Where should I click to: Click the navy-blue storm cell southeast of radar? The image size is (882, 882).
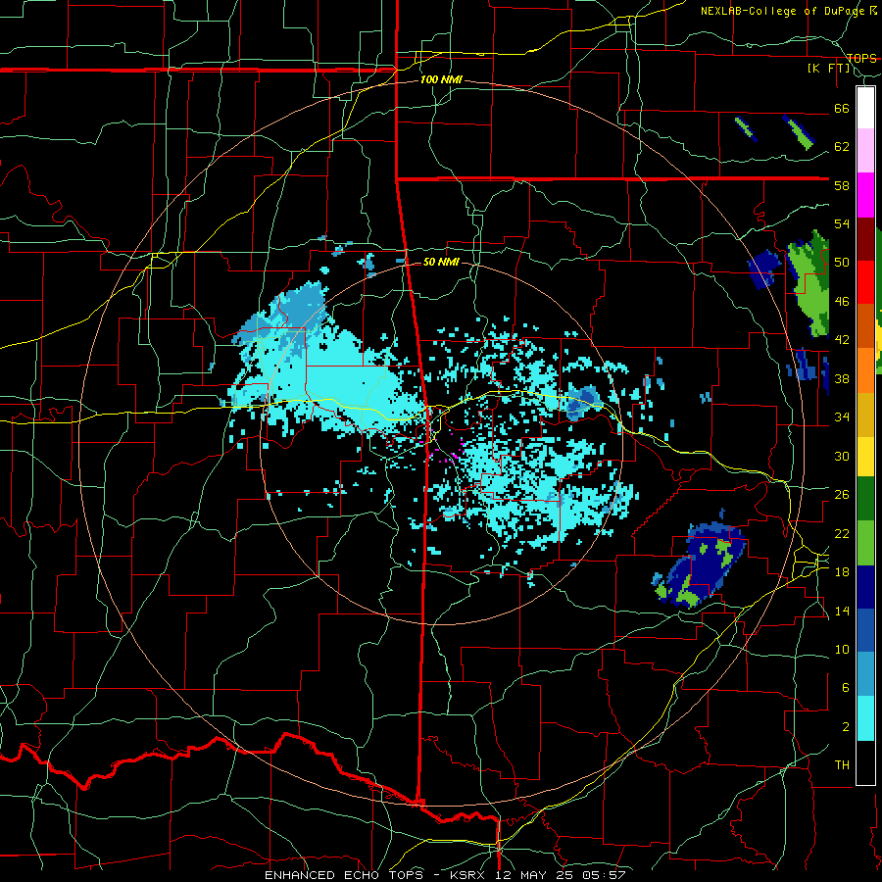tap(701, 564)
